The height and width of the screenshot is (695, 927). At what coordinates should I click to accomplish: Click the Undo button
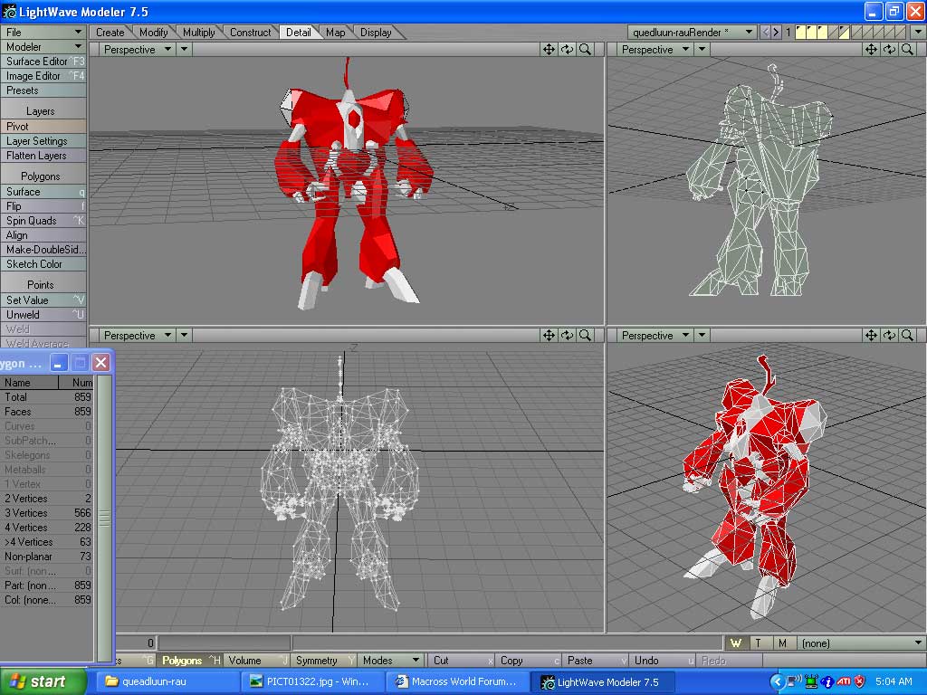click(x=662, y=660)
